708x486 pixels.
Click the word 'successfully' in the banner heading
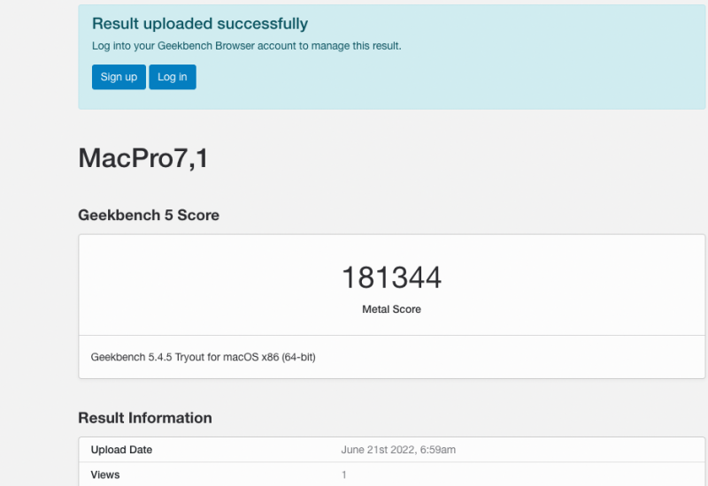(x=265, y=24)
